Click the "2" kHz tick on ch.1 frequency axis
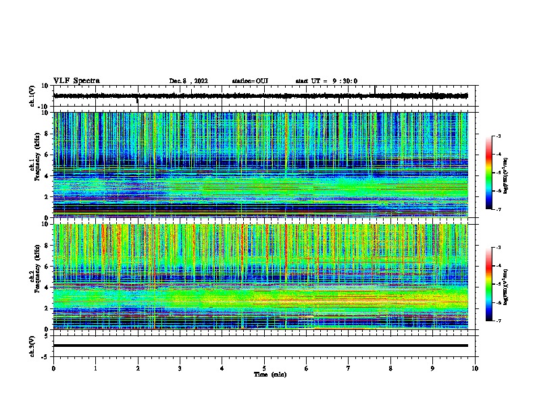The width and height of the screenshot is (535, 413). (x=47, y=197)
